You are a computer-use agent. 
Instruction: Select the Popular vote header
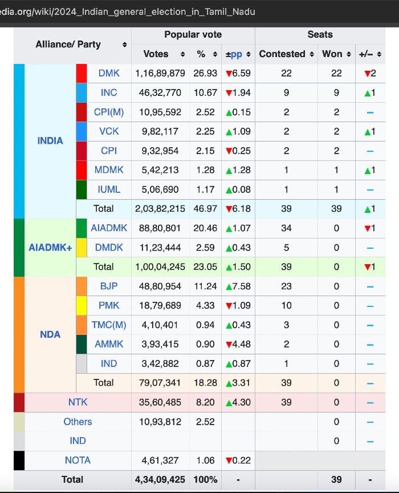(193, 35)
